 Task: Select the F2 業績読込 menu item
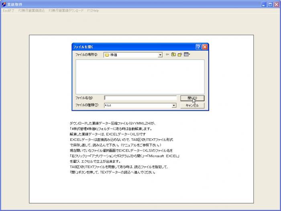[x=32, y=10]
